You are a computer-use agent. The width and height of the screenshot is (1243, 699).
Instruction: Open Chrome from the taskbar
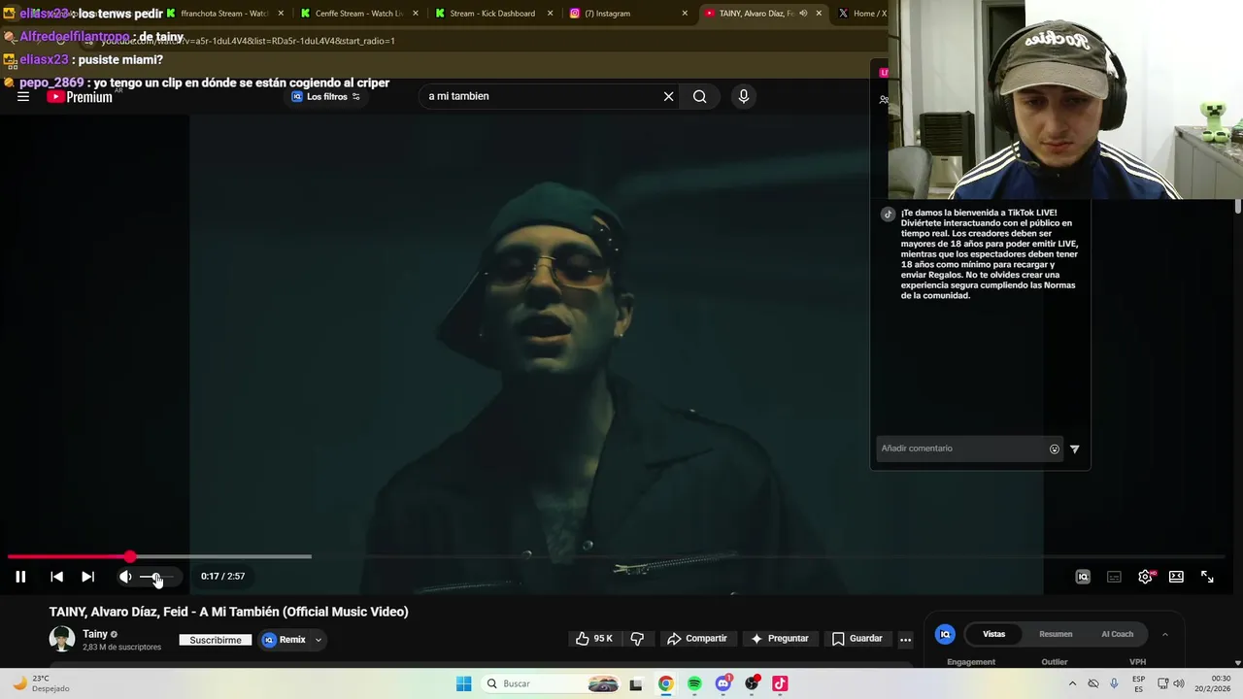(x=665, y=683)
